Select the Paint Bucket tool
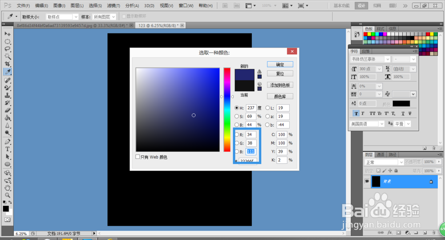Viewport: 445px width, 240px height. 8,118
